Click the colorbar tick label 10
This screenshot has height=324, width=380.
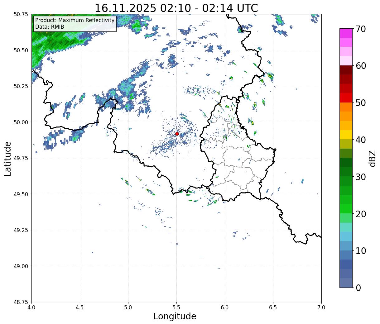(x=360, y=251)
